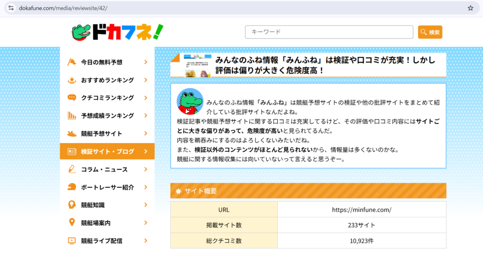
Task: Open the article thumbnail beside the title
Action: 198,66
